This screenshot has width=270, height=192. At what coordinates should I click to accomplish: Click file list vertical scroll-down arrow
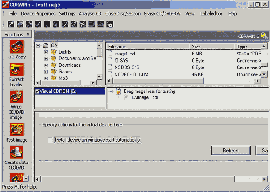point(264,75)
